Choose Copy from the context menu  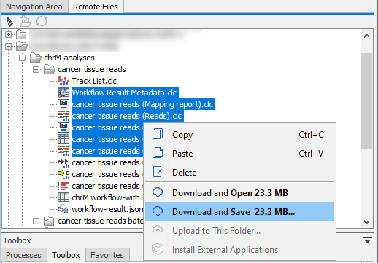pyautogui.click(x=239, y=134)
